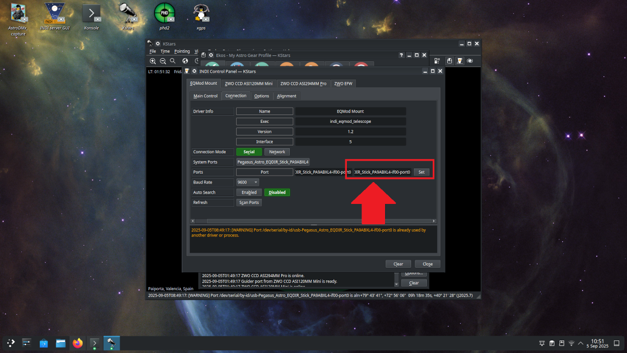The width and height of the screenshot is (627, 353).
Task: Click the help question mark in Ekos title bar
Action: pos(401,55)
